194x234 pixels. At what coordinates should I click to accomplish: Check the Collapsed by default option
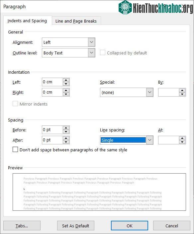[x=103, y=53]
